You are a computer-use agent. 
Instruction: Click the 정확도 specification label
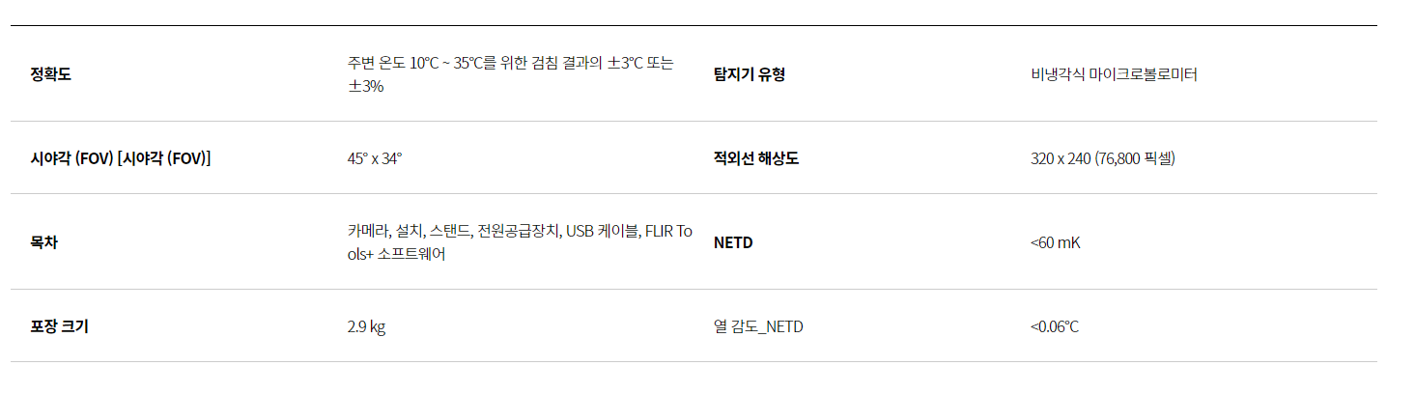[50, 74]
